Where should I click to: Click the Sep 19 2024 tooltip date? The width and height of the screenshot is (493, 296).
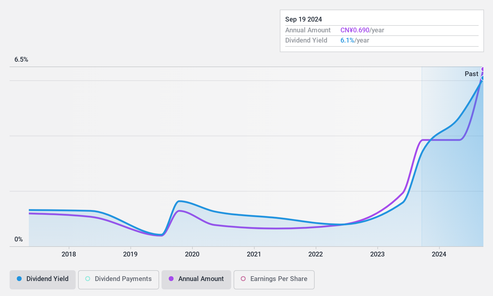click(304, 19)
